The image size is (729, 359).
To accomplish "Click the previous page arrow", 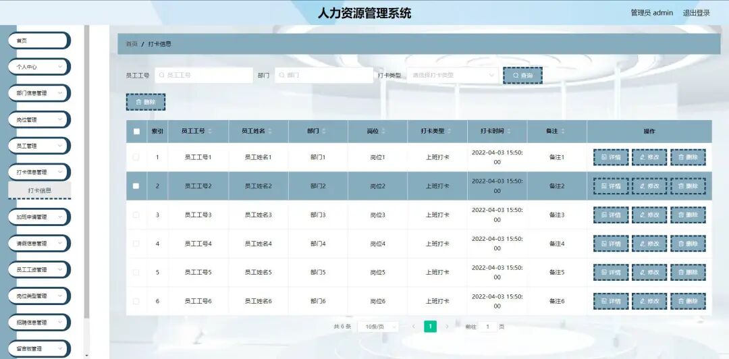I will point(413,327).
